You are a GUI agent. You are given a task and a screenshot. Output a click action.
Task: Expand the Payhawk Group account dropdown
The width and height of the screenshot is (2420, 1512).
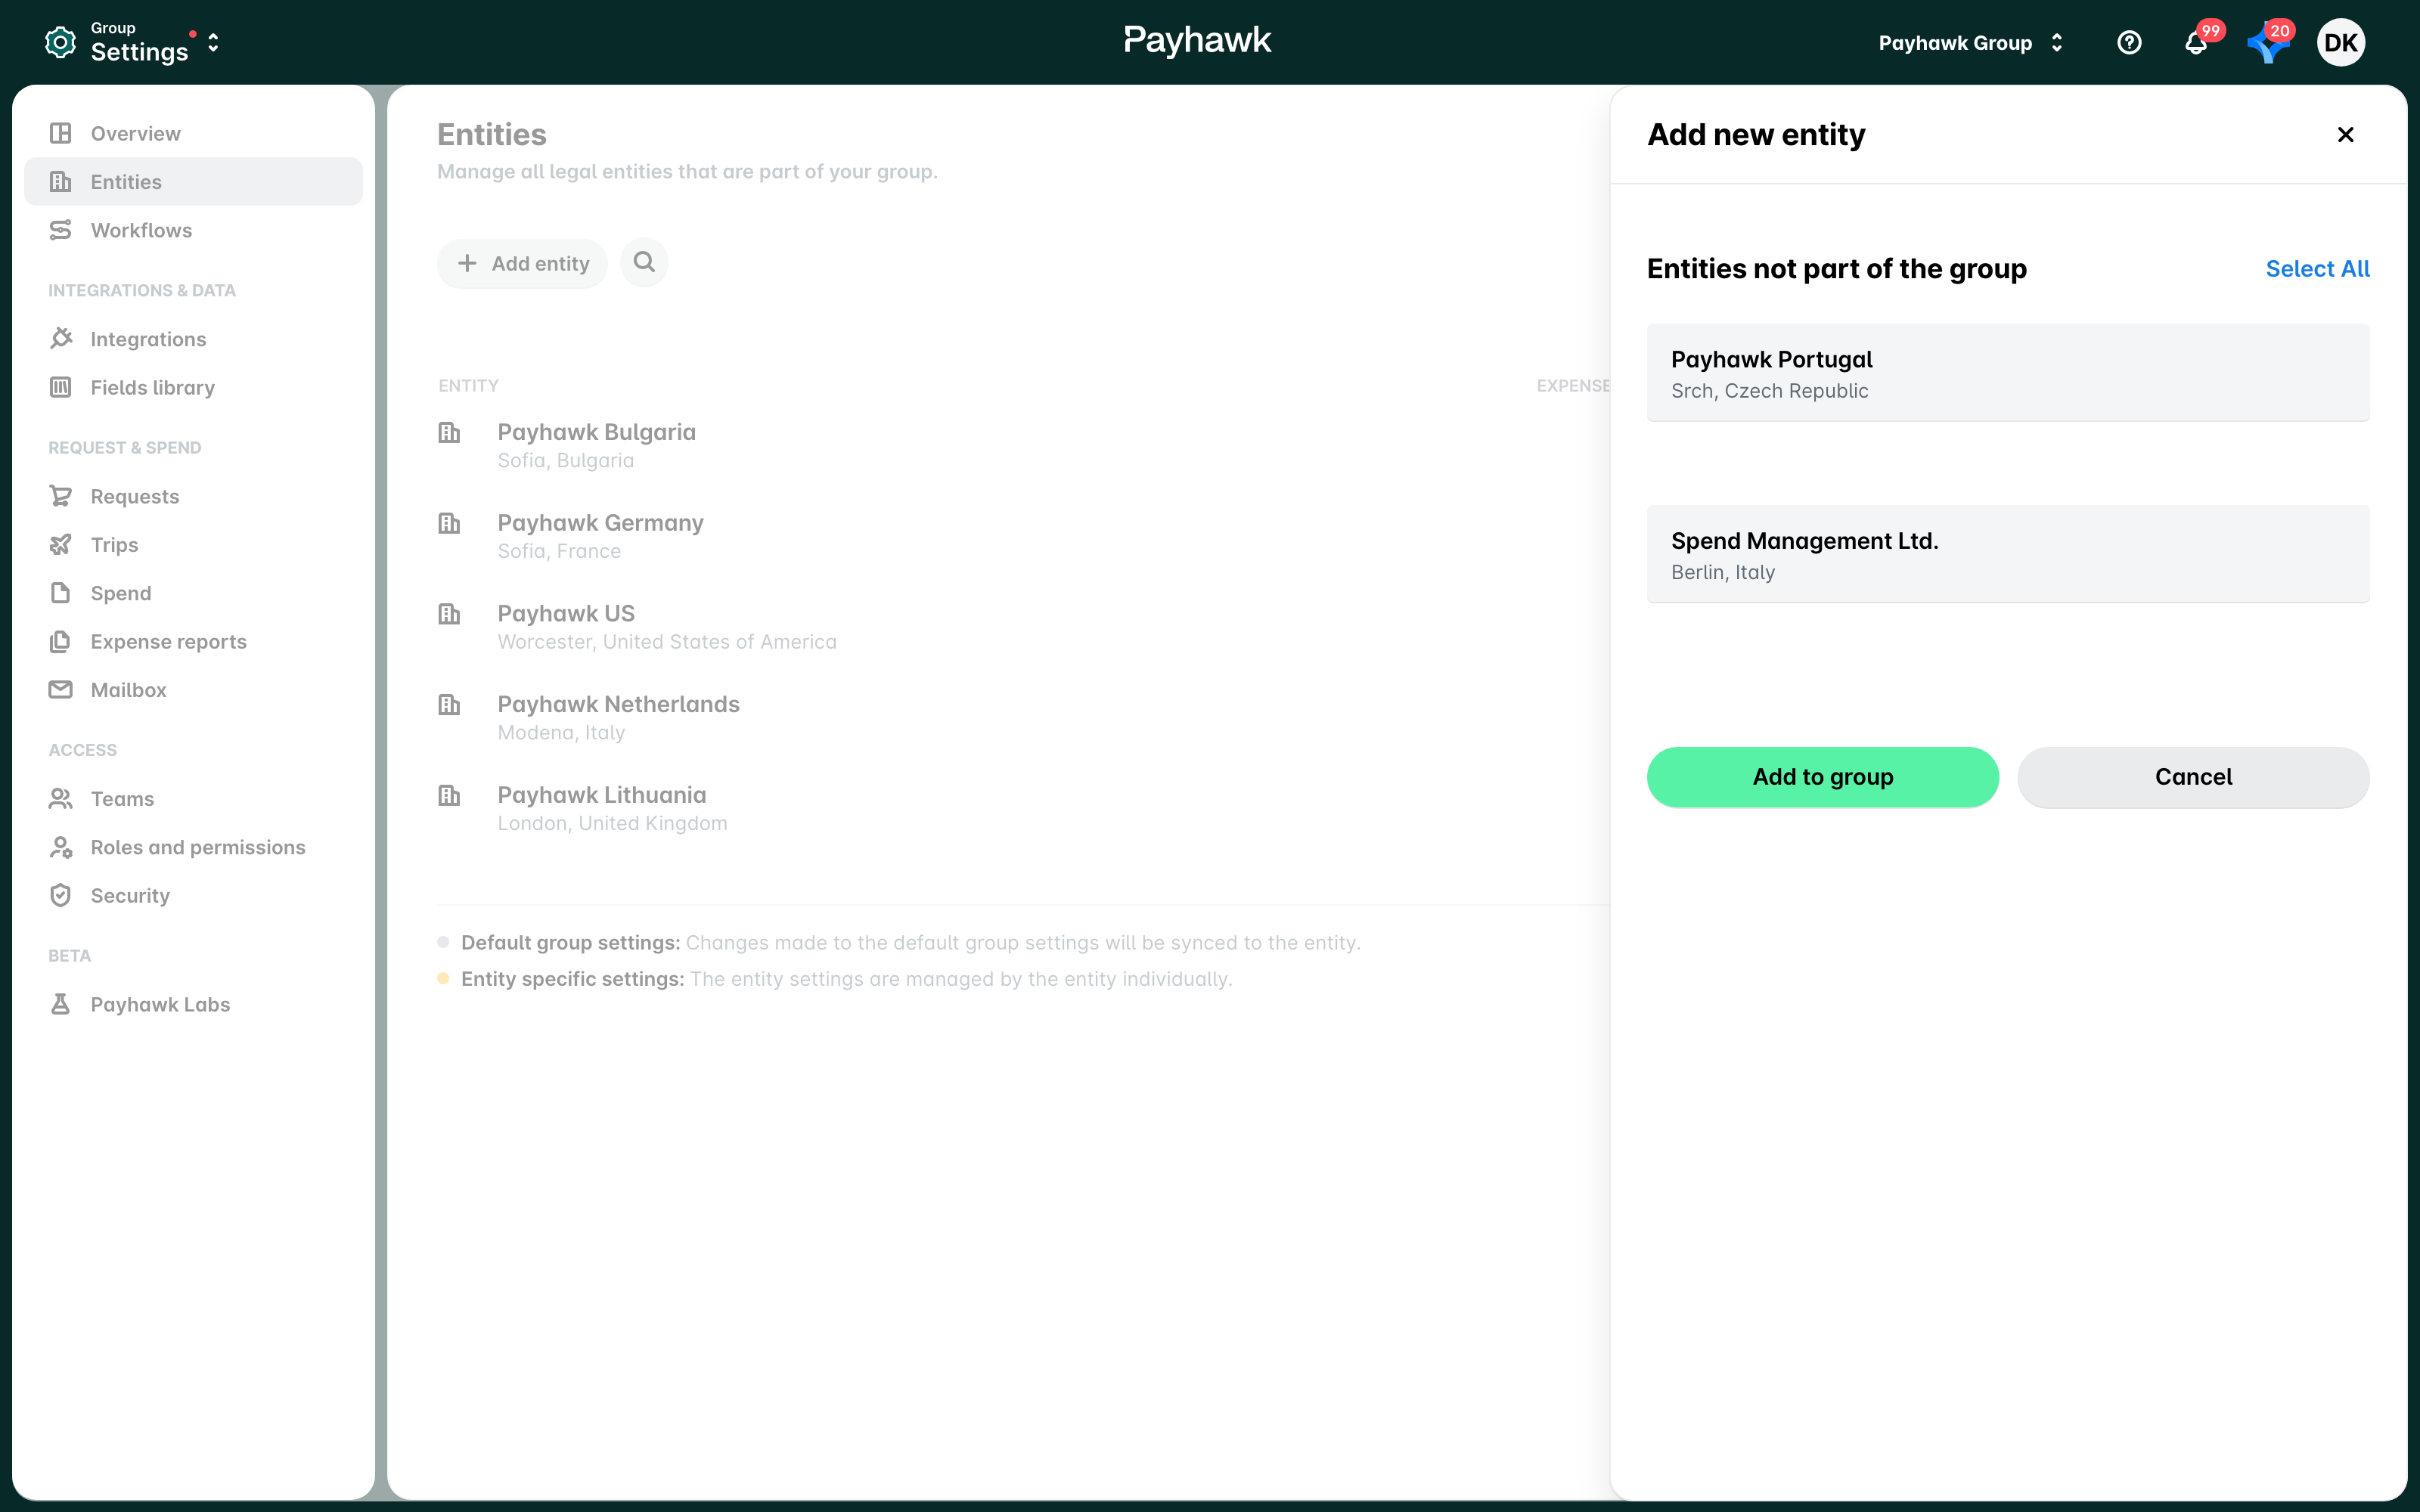[1971, 43]
